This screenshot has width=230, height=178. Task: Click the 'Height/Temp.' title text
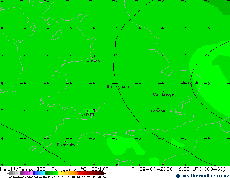point(16,169)
